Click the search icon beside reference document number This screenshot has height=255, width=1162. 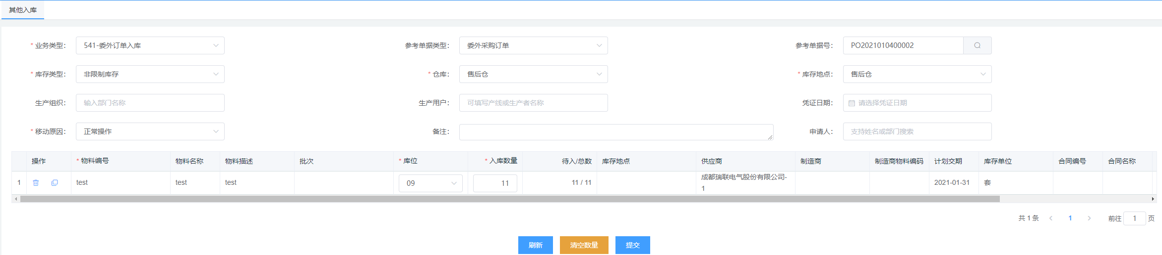[977, 45]
